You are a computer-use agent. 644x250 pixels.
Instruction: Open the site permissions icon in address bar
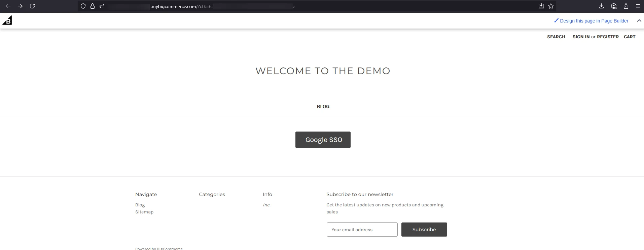[x=102, y=6]
